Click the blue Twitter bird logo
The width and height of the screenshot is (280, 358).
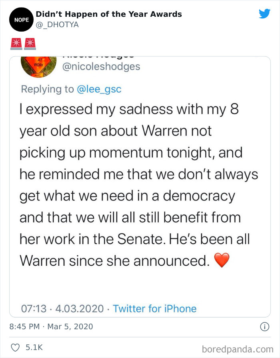pos(264,14)
